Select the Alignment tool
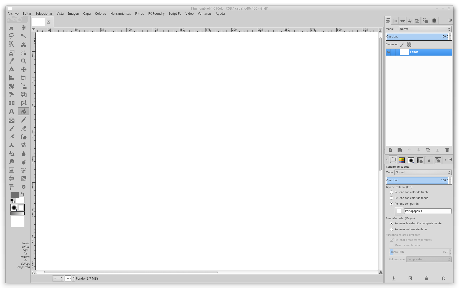Screen dimensions: 459x288 [x=12, y=78]
